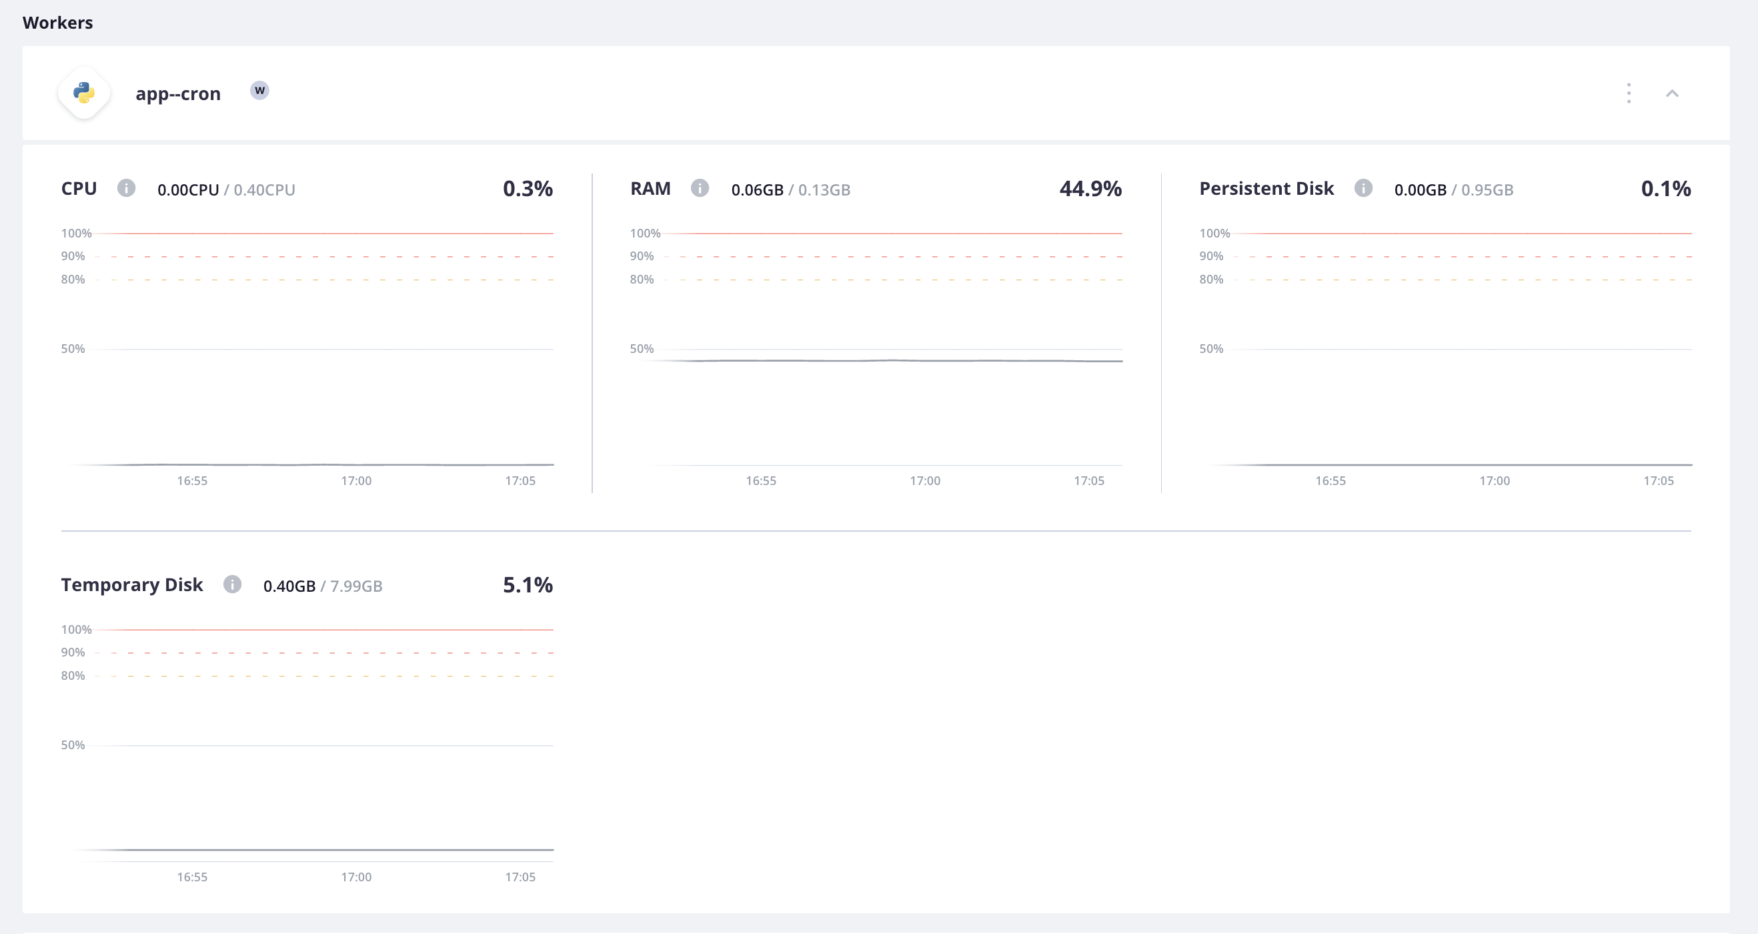Select the CPU usage percentage 0.3%
The image size is (1758, 934).
coord(528,188)
